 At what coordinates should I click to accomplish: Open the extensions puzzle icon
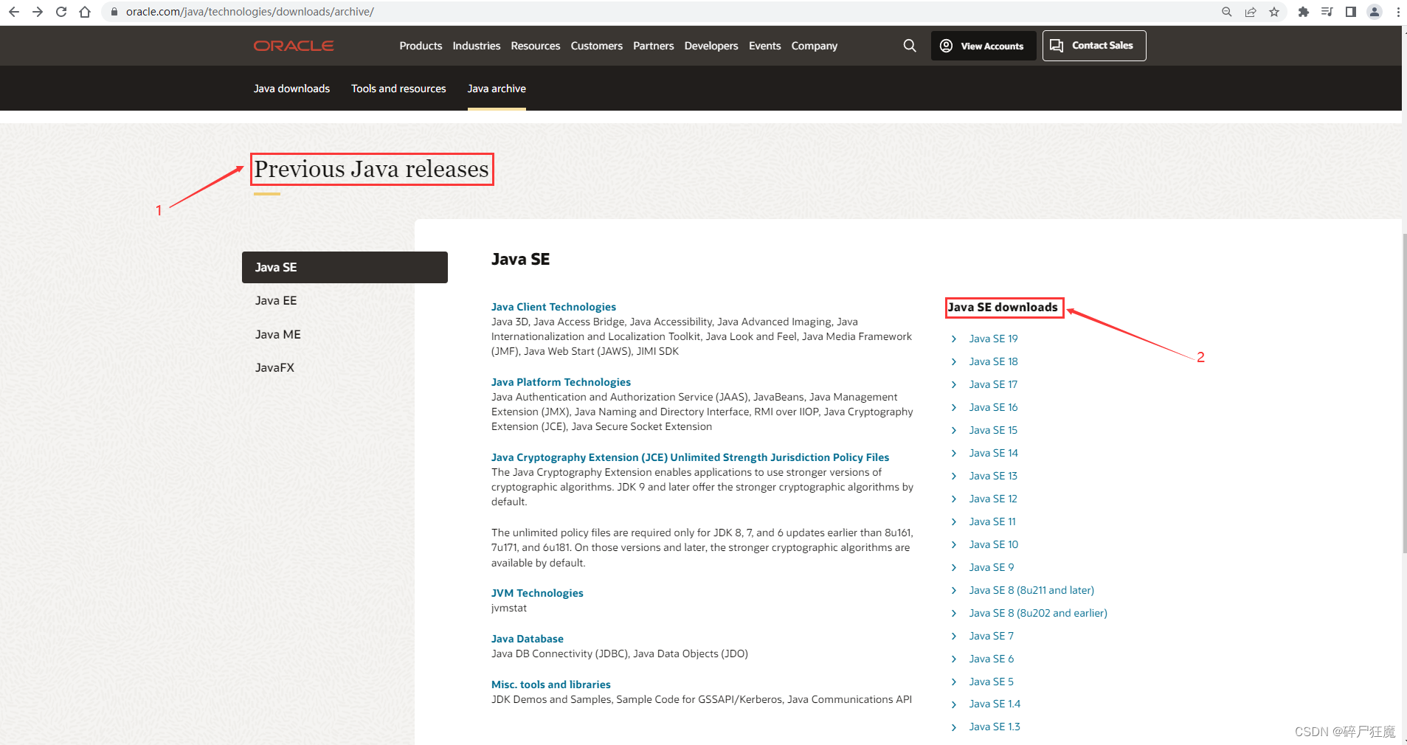coord(1304,12)
